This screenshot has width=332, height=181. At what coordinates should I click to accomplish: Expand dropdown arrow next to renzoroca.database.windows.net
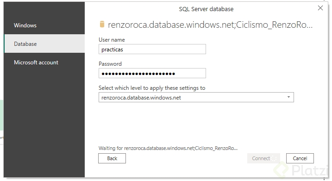coord(288,97)
